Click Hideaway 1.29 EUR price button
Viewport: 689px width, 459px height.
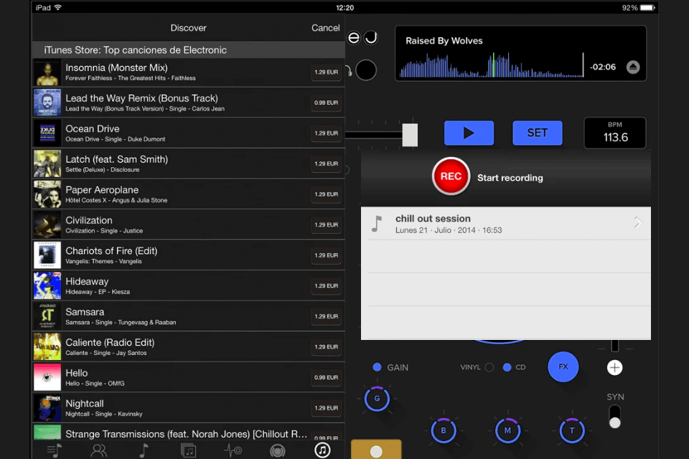click(x=326, y=285)
